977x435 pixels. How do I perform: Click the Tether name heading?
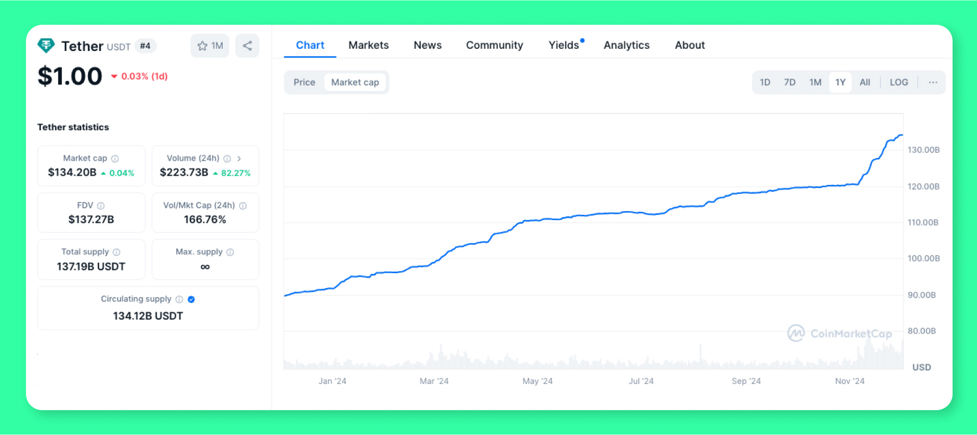tap(83, 46)
